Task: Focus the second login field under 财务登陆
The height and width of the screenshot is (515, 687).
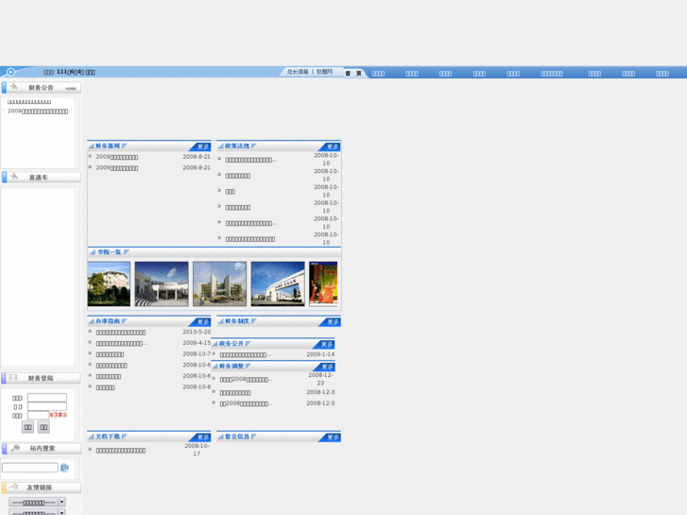Action: 47,406
